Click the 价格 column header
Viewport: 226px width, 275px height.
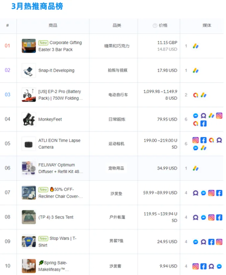pos(163,26)
